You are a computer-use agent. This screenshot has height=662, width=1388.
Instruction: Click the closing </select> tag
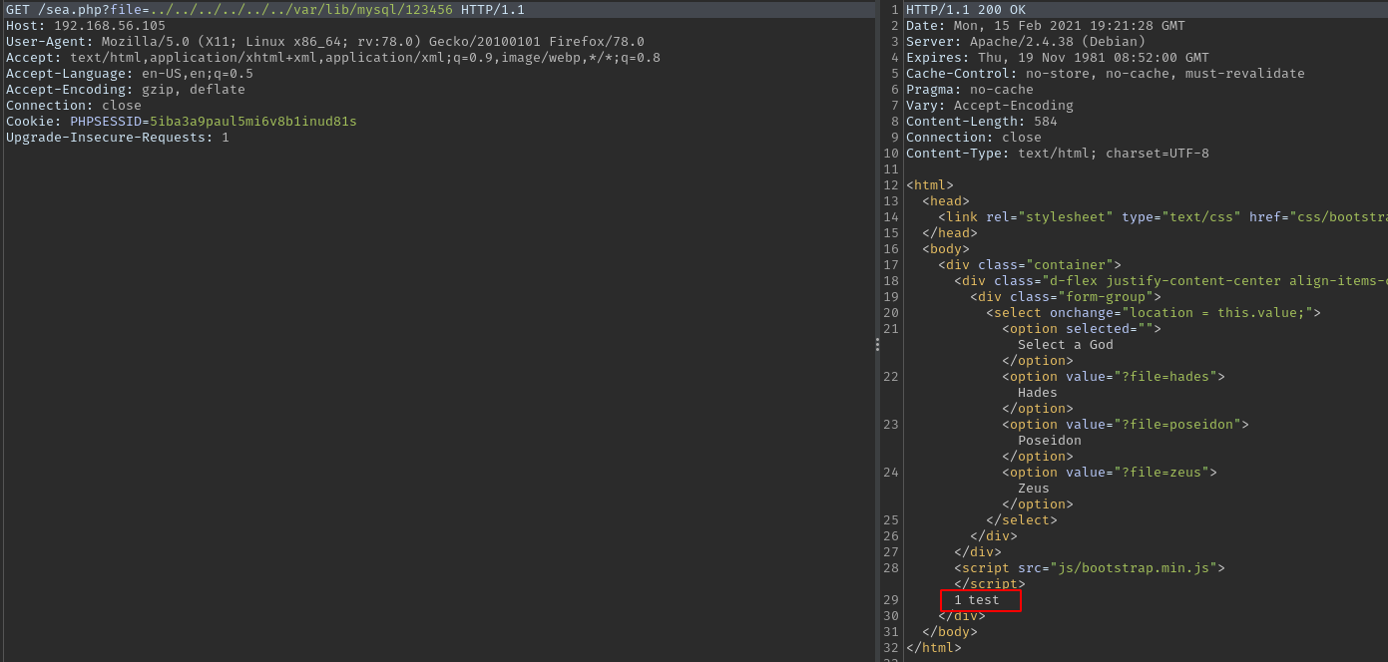1022,520
